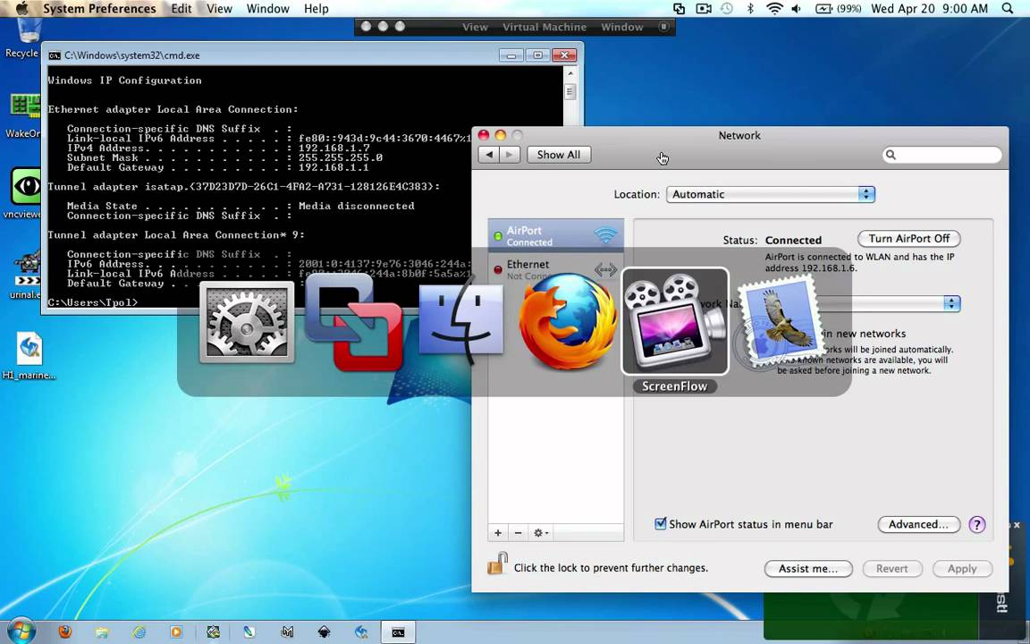Select Firefox in the app switcher
1030x644 pixels.
click(568, 321)
